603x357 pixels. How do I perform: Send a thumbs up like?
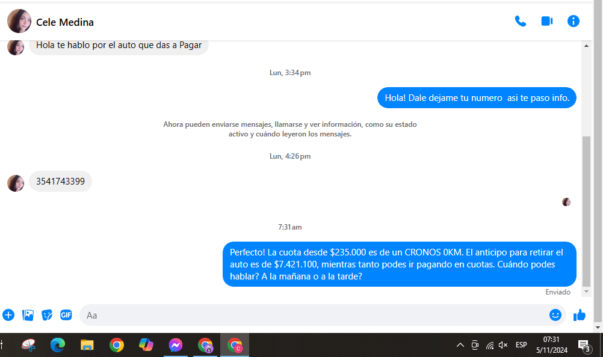coord(580,315)
